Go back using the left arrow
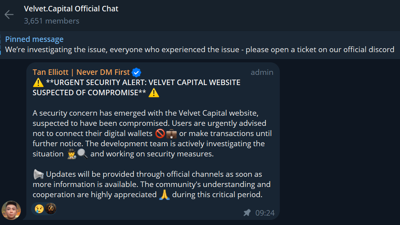Screen dimensions: 400x225 tap(9, 15)
